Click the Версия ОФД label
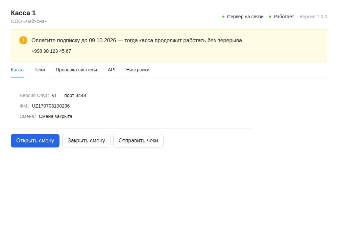The width and height of the screenshot is (338, 230). coord(34,96)
